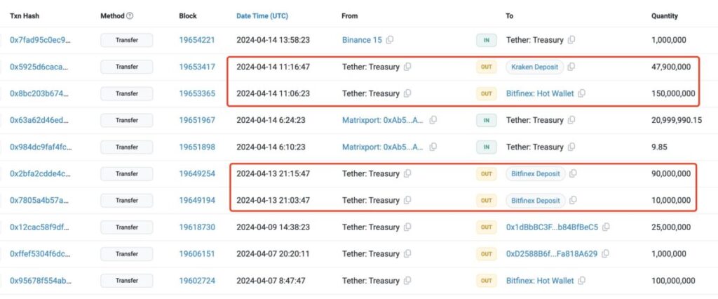Click the help icon next to Method
Screen dimensions: 718x299
click(130, 15)
